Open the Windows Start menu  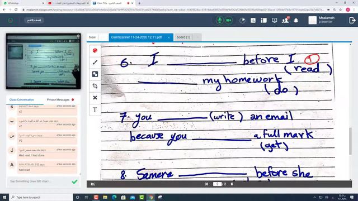(x=4, y=197)
